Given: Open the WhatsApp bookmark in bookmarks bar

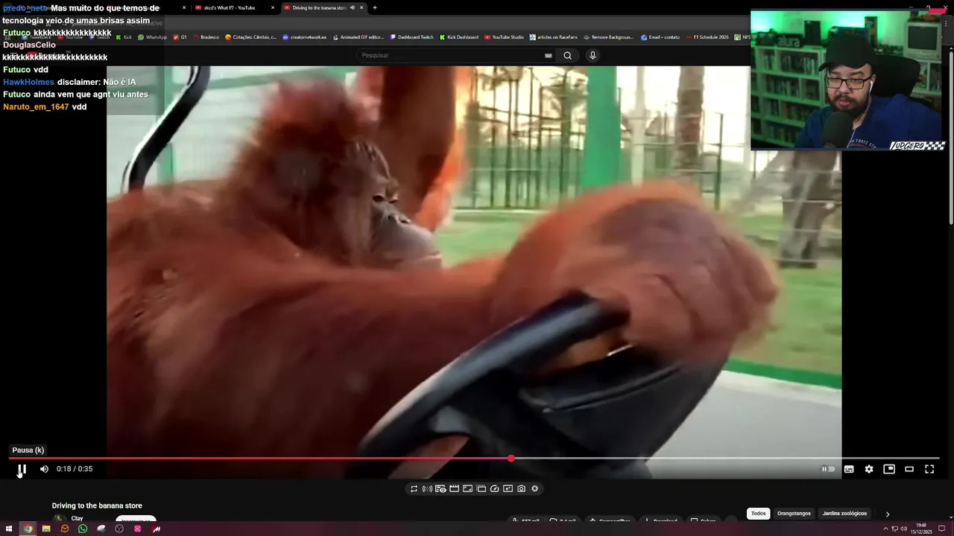Looking at the screenshot, I should [x=152, y=37].
